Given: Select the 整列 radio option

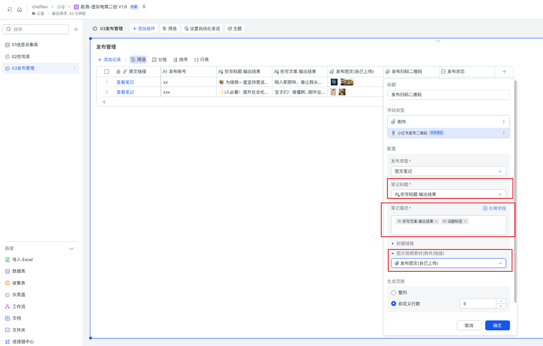Looking at the screenshot, I should (394, 293).
